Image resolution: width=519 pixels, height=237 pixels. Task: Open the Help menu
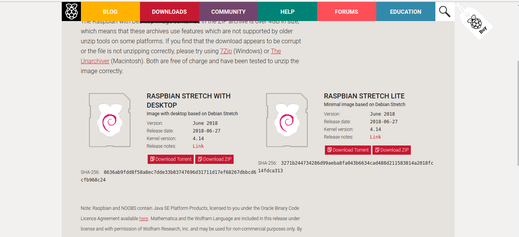coord(288,11)
